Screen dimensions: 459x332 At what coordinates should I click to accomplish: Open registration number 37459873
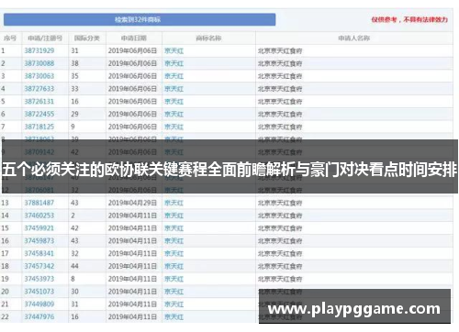pyautogui.click(x=39, y=241)
